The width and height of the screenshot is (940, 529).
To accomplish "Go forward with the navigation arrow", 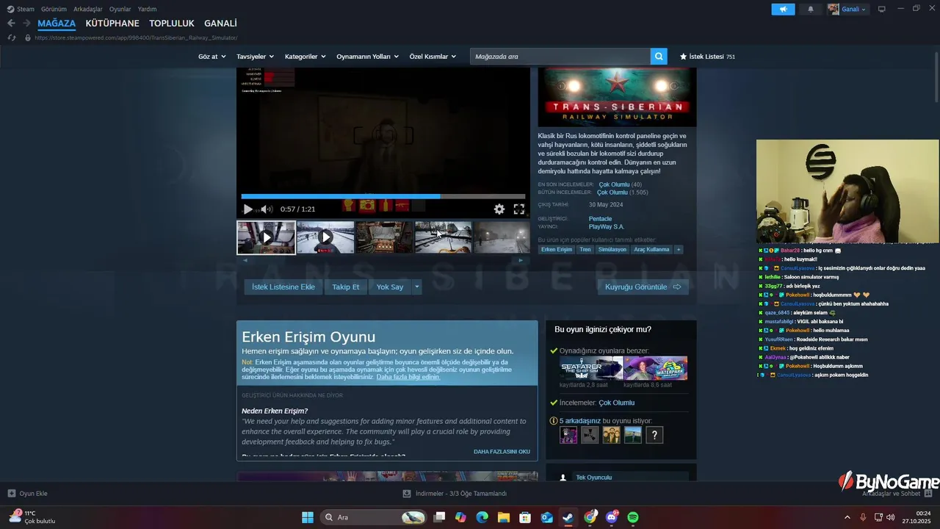I will tap(26, 24).
